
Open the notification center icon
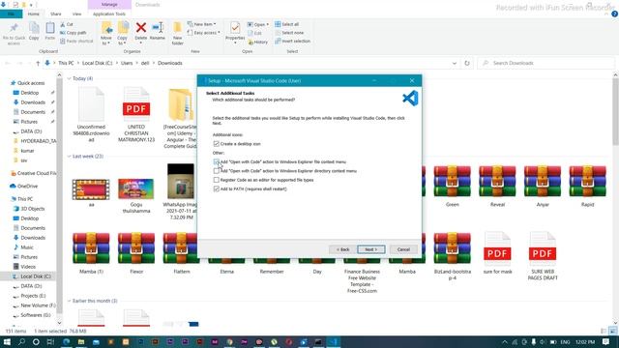coord(606,341)
